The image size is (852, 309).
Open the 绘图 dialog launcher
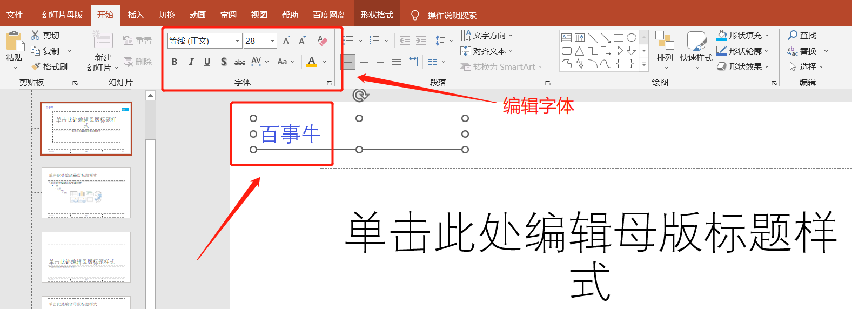tap(774, 83)
